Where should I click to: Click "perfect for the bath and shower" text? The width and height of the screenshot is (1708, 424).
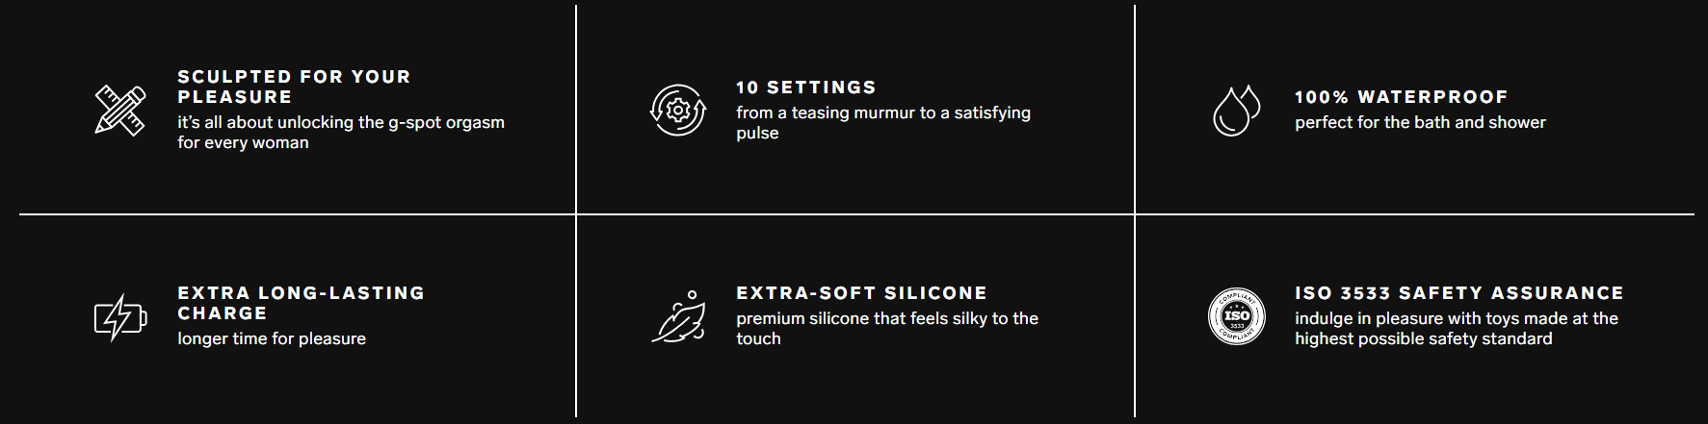[1420, 123]
